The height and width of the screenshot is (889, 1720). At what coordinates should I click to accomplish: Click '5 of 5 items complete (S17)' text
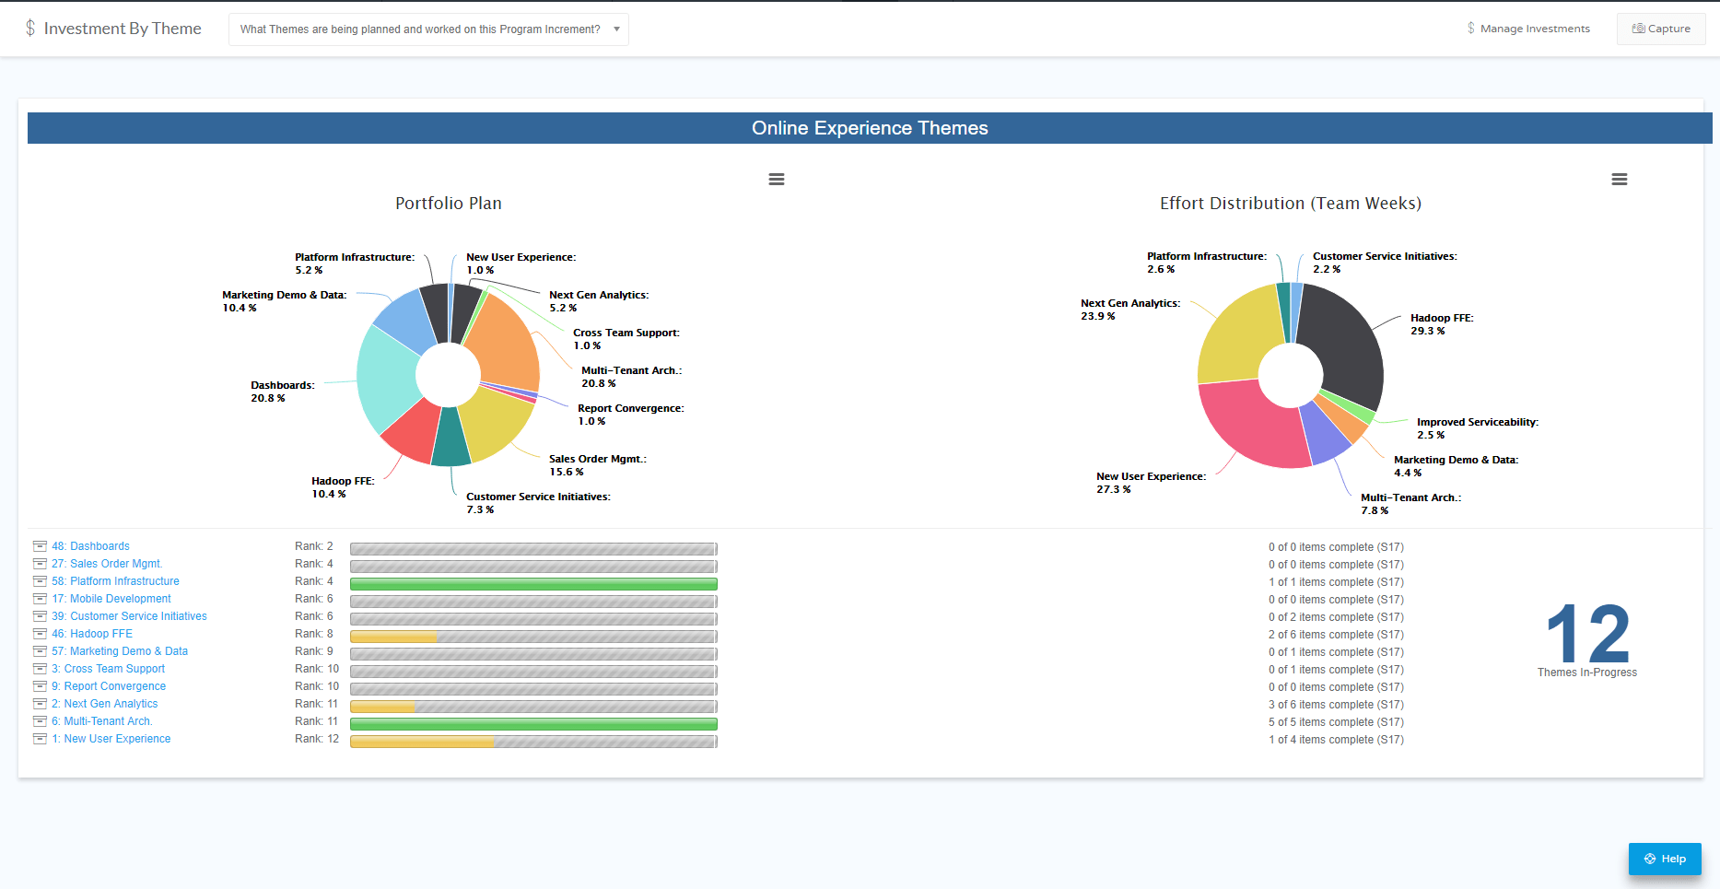[x=1336, y=722]
